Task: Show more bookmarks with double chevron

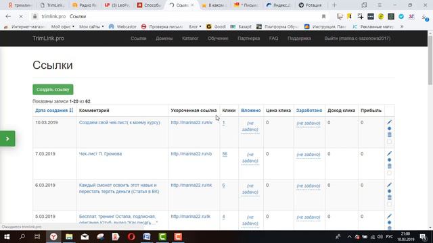Action: tap(402, 27)
